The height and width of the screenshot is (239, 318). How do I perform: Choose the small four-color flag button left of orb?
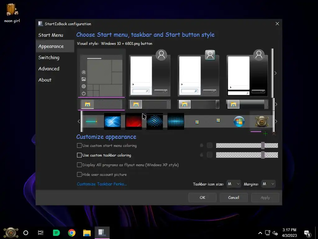pos(197,122)
